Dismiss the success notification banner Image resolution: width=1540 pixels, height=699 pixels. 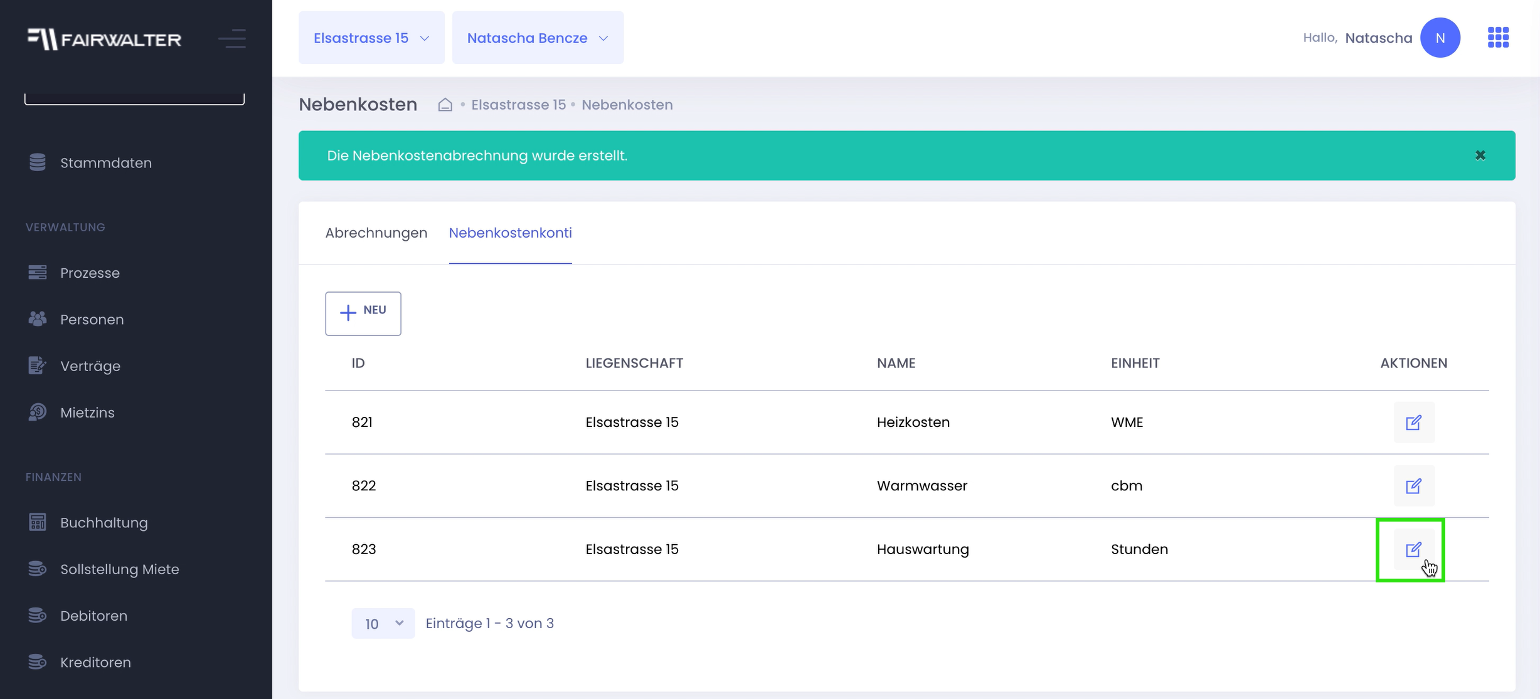pyautogui.click(x=1480, y=155)
